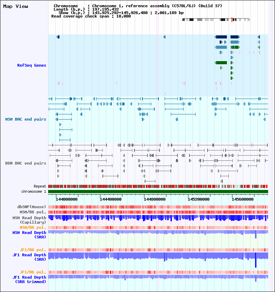Click the red and gray Repeat track bar
The height and width of the screenshot is (292, 275).
click(x=158, y=186)
